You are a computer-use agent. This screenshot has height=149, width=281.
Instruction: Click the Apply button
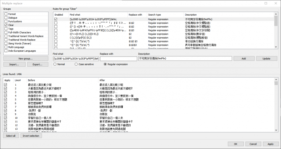point(270,144)
